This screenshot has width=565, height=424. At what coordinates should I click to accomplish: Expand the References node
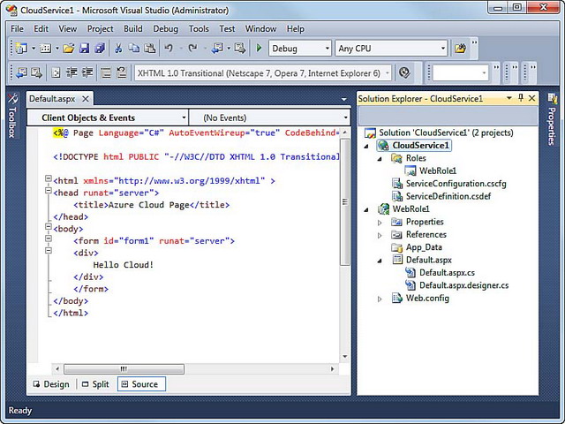pos(380,236)
